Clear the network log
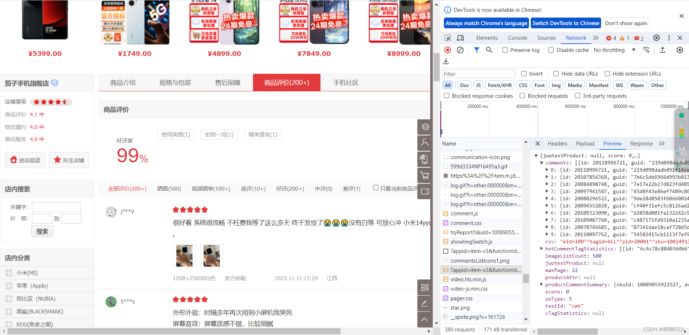This screenshot has height=335, width=689. tap(460, 50)
